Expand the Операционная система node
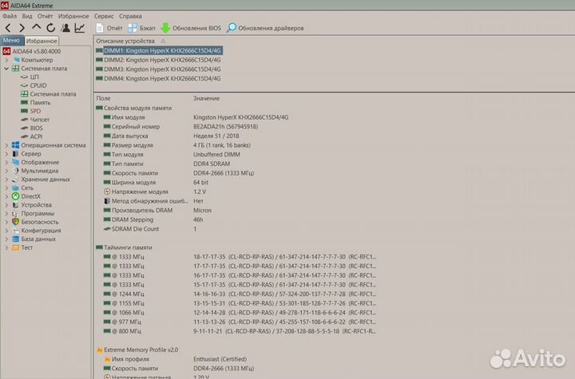 [6, 145]
